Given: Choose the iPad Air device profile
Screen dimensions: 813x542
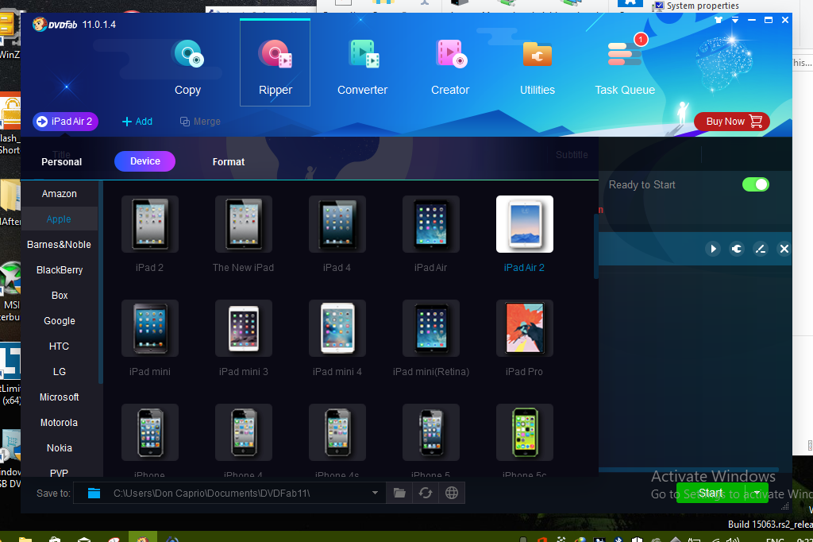Looking at the screenshot, I should [431, 224].
